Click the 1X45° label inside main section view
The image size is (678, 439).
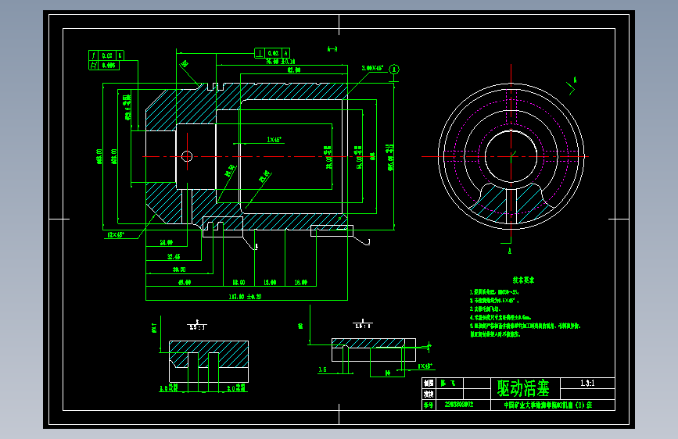(x=274, y=140)
